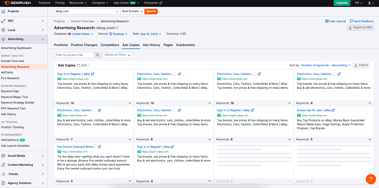This screenshot has width=379, height=188.
Task: Expand the Social Media section
Action: click(43, 156)
